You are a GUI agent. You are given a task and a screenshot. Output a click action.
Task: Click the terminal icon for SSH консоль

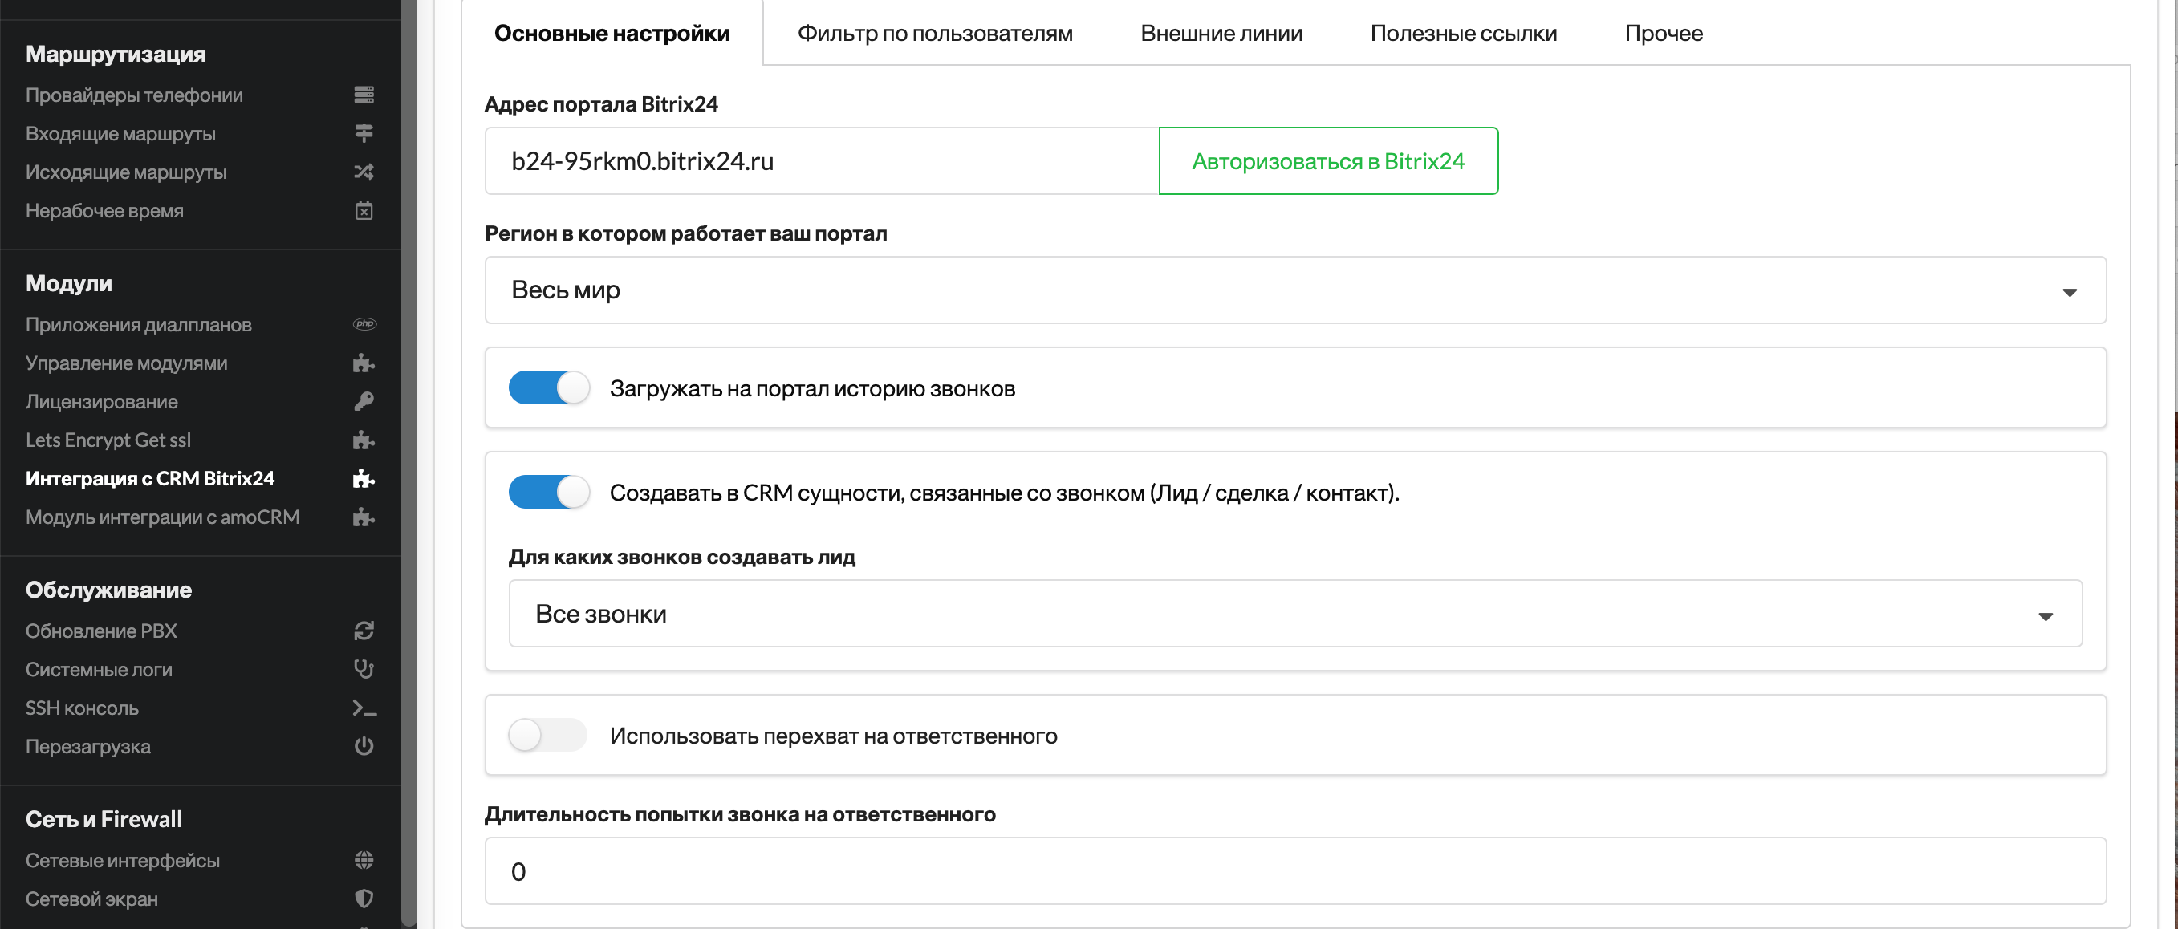pos(364,708)
